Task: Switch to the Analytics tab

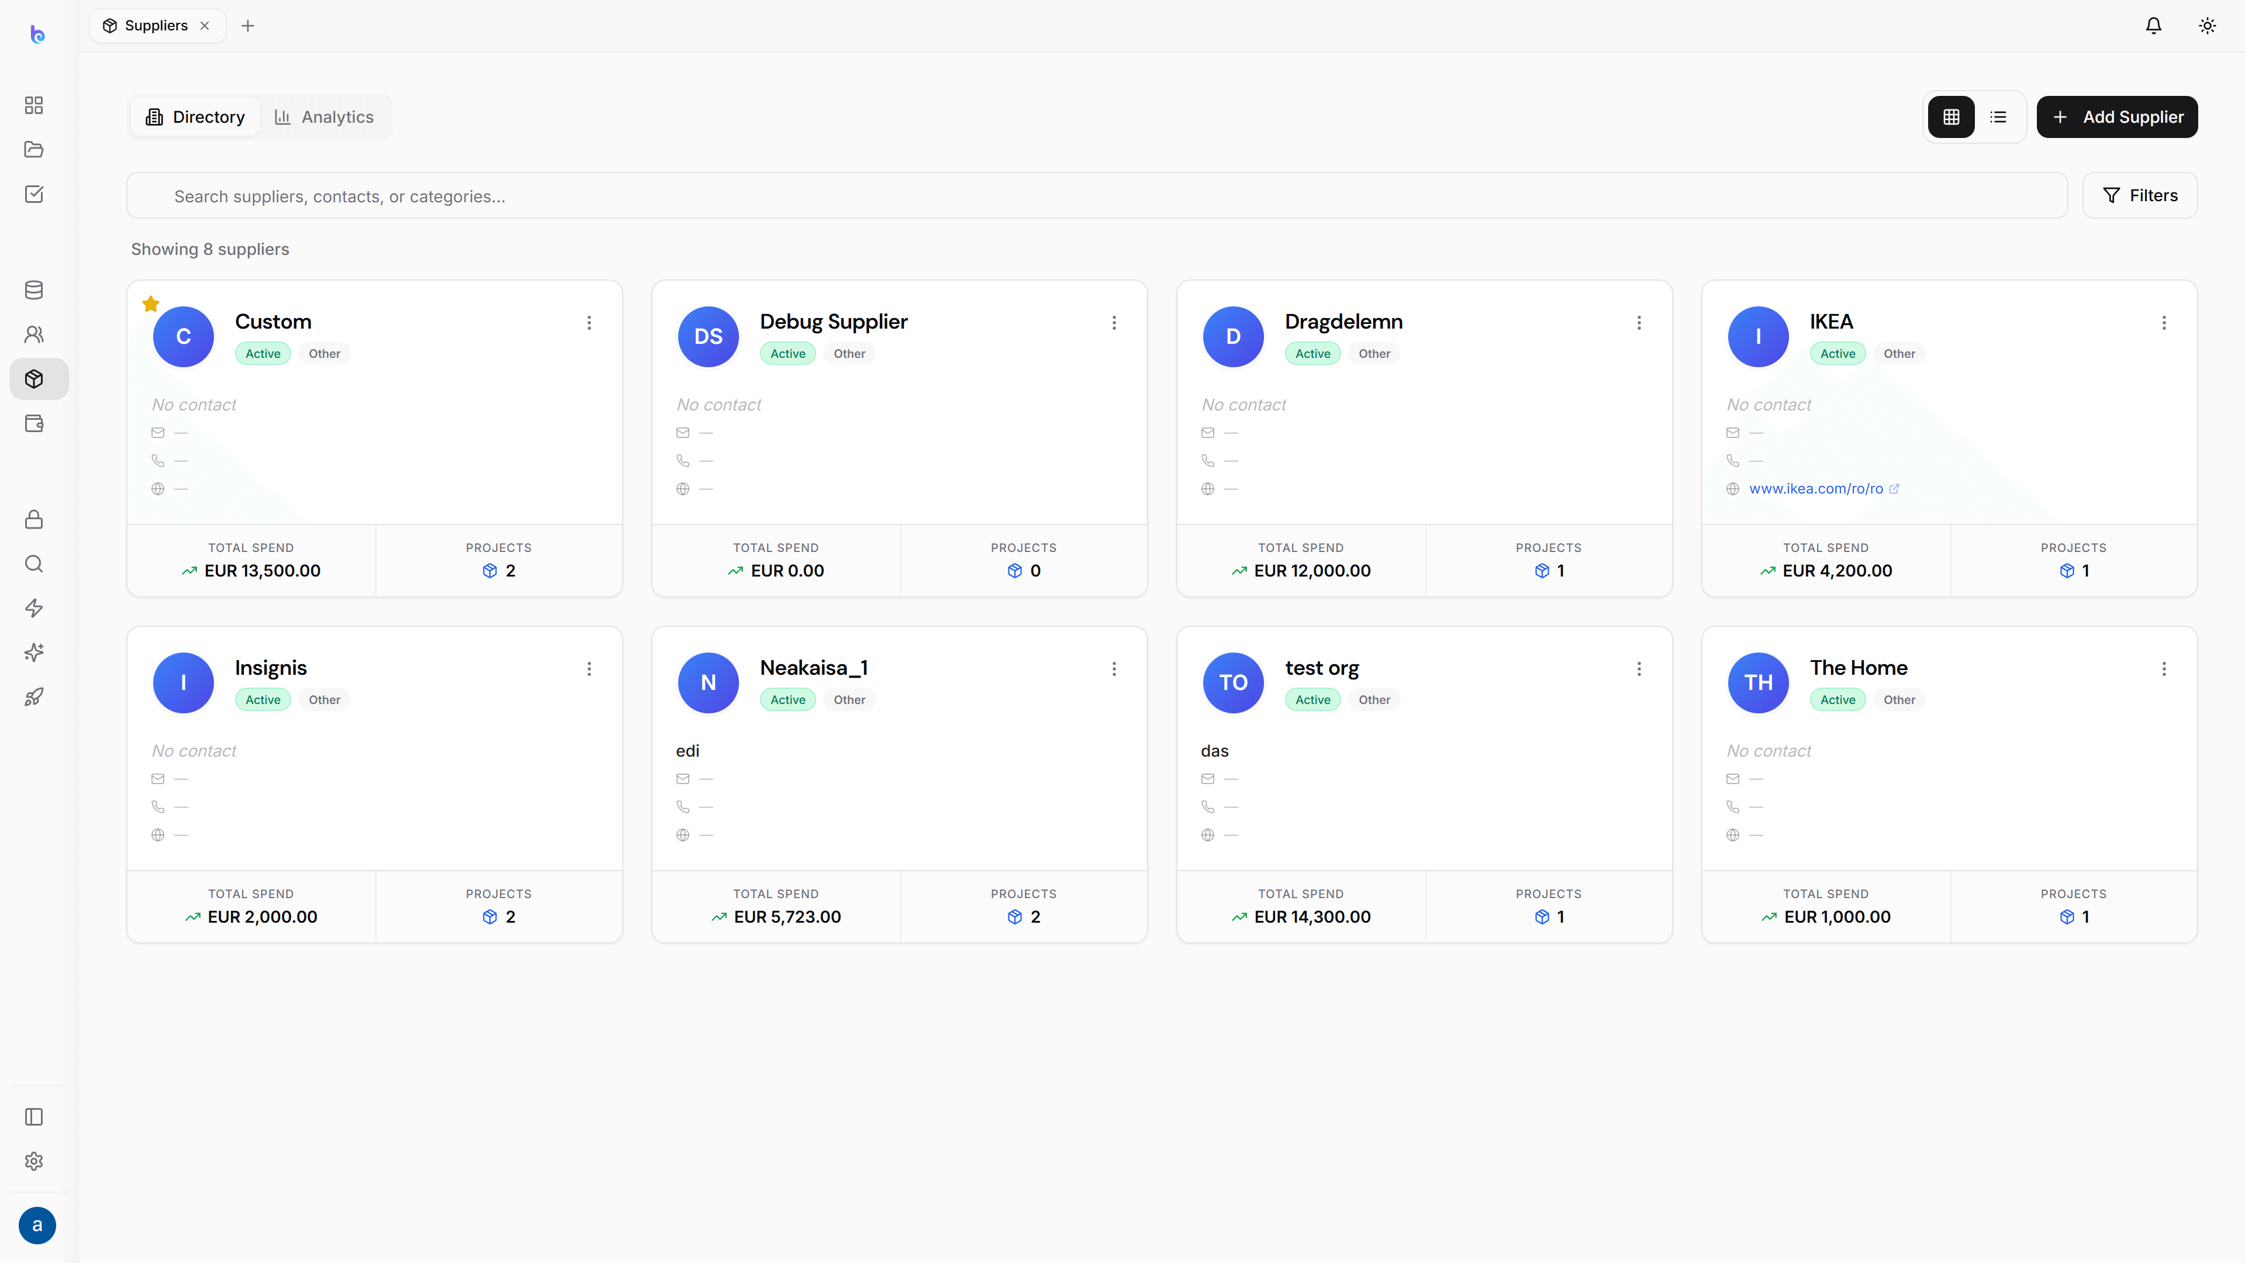Action: click(324, 117)
